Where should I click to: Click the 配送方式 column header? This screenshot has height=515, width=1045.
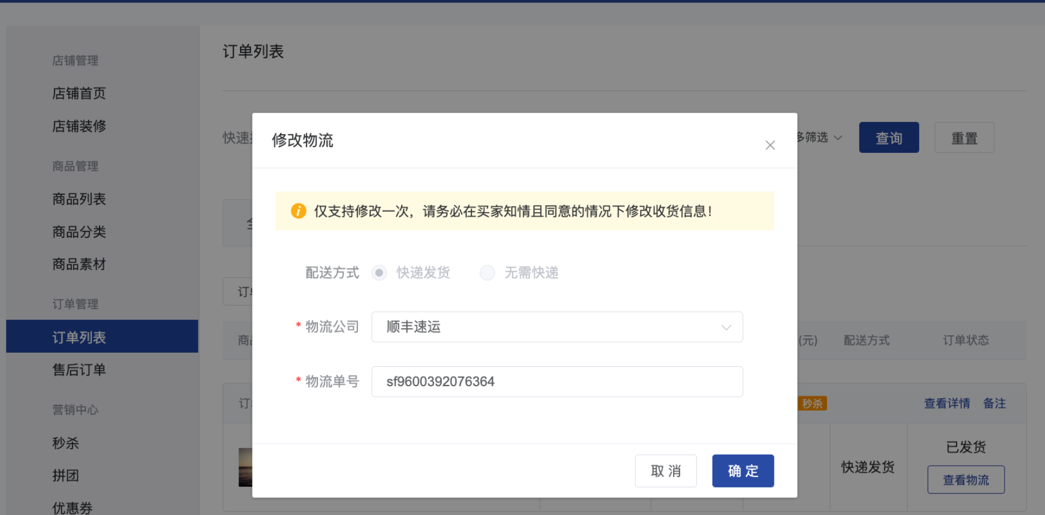coord(867,340)
